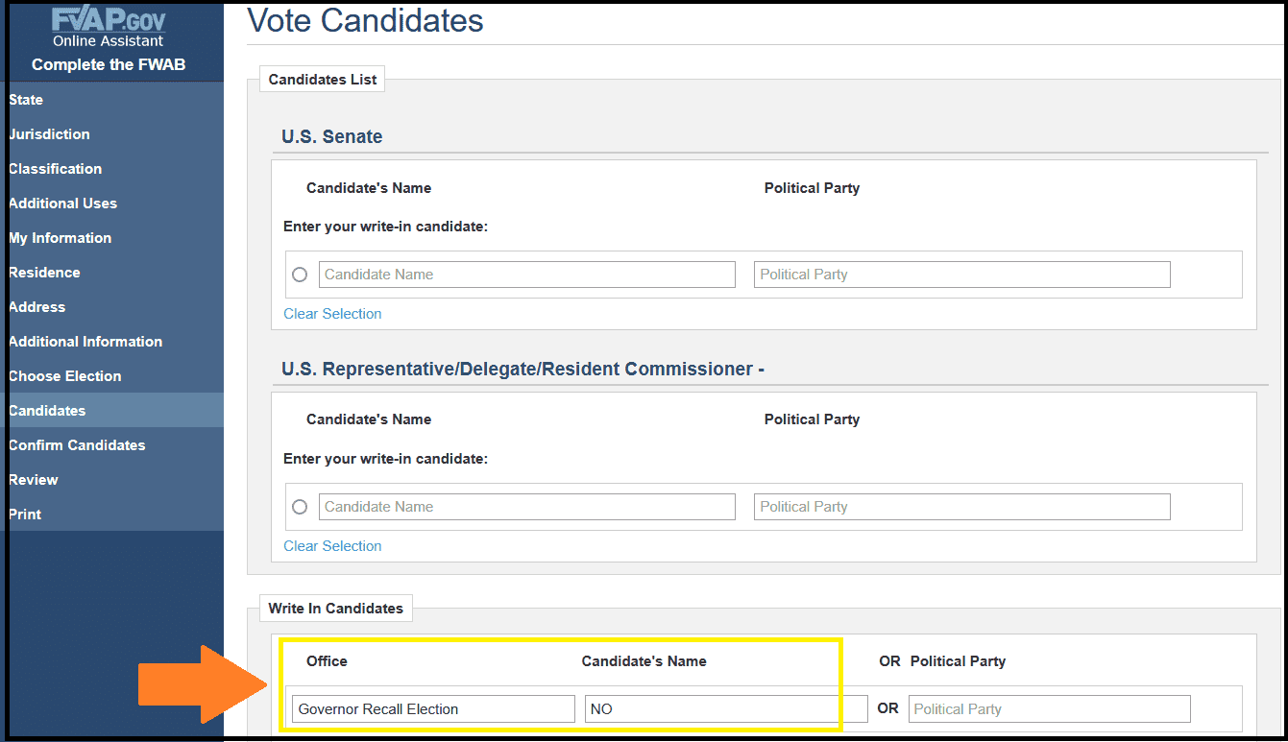The image size is (1288, 742).
Task: Click the U.S. Senate Political Party field
Action: [962, 275]
